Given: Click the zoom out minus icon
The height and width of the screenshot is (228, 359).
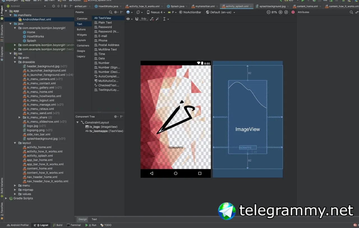Looking at the screenshot, I should (x=268, y=12).
